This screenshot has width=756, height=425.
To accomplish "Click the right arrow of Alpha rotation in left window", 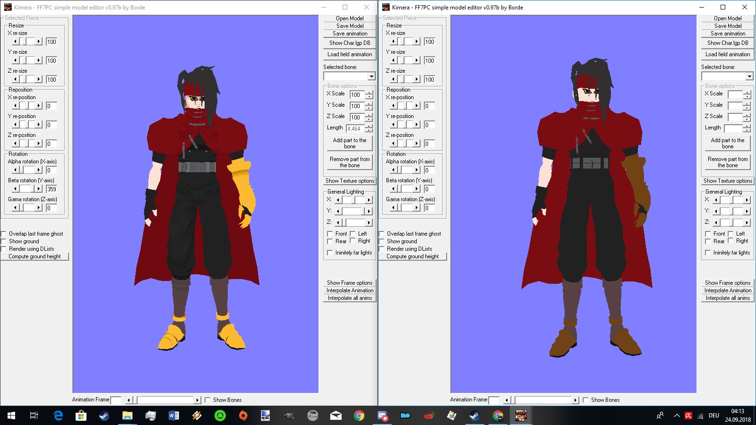I will click(x=39, y=170).
